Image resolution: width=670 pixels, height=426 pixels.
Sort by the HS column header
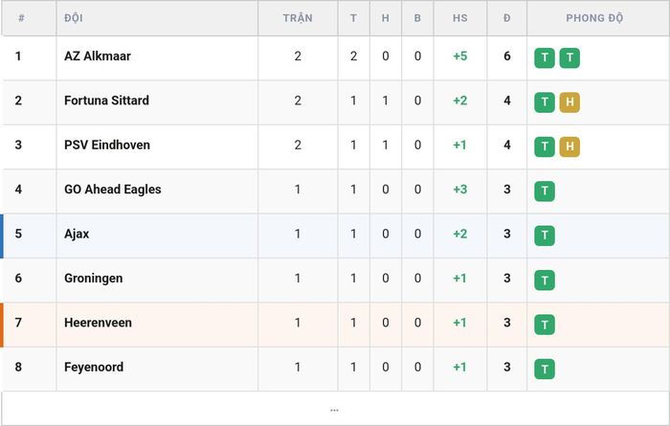pos(460,18)
